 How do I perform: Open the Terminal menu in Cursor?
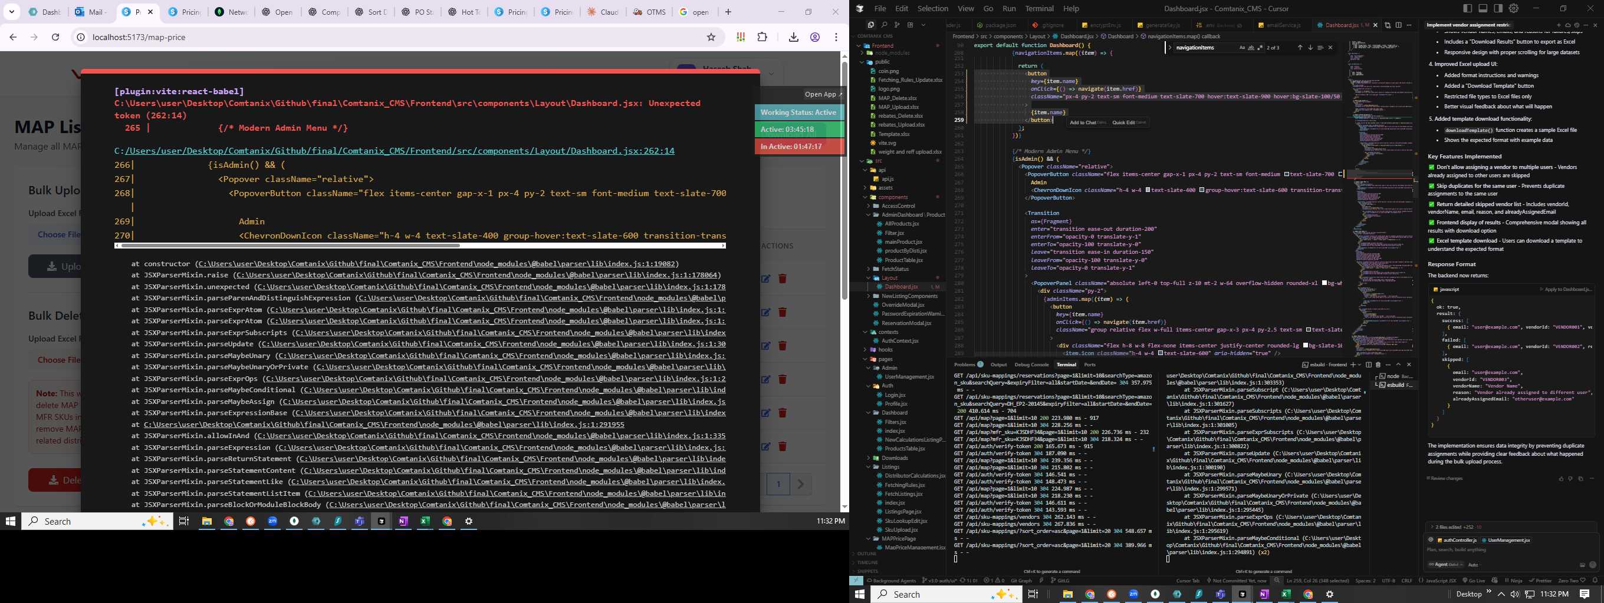click(1039, 8)
